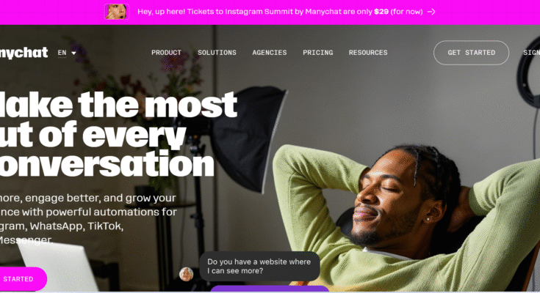
Task: Open the PRICING page
Action: [x=318, y=53]
